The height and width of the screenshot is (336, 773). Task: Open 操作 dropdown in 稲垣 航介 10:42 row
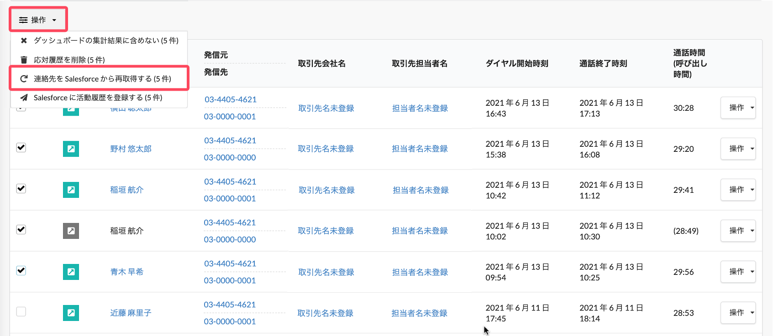[x=738, y=190]
